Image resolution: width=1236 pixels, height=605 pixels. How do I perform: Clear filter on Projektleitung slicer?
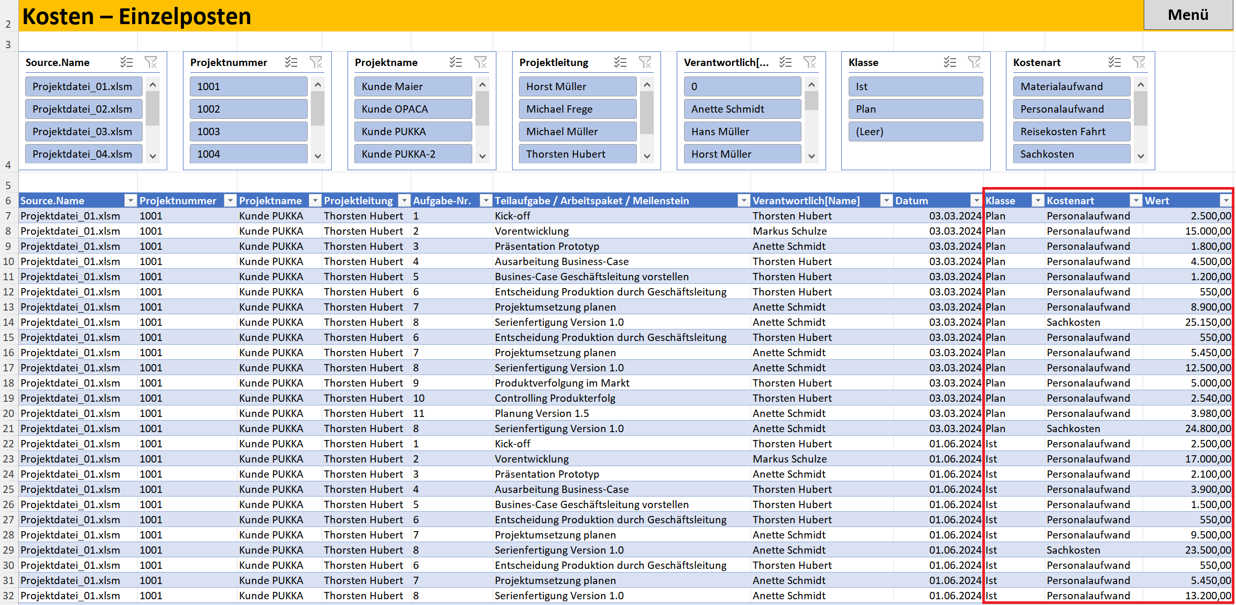(645, 62)
